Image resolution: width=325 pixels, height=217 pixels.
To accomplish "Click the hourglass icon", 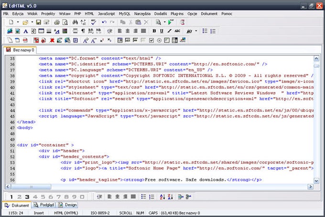I will [x=182, y=22].
